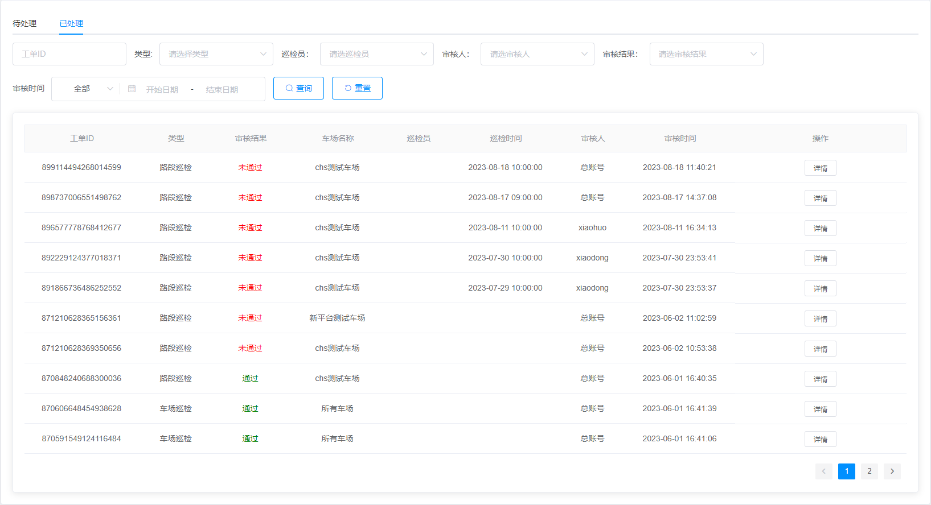
Task: Expand the 巡检员 inspector dropdown
Action: click(376, 54)
